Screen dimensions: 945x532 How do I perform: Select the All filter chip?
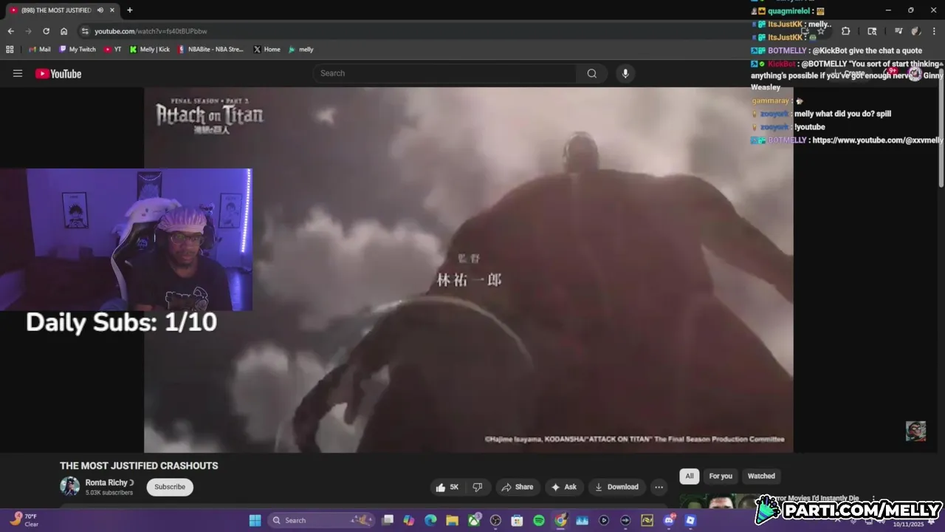(x=690, y=476)
